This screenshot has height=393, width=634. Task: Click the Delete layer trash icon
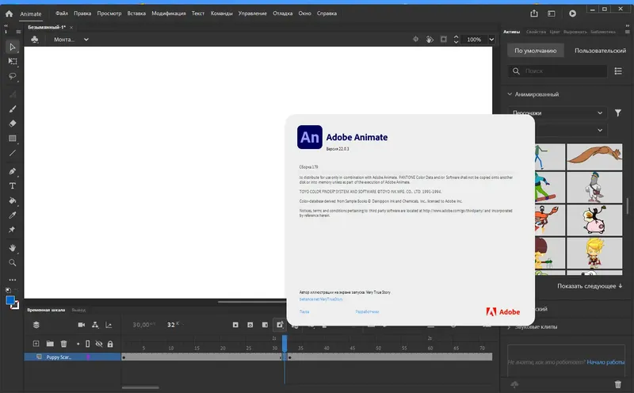click(x=64, y=344)
